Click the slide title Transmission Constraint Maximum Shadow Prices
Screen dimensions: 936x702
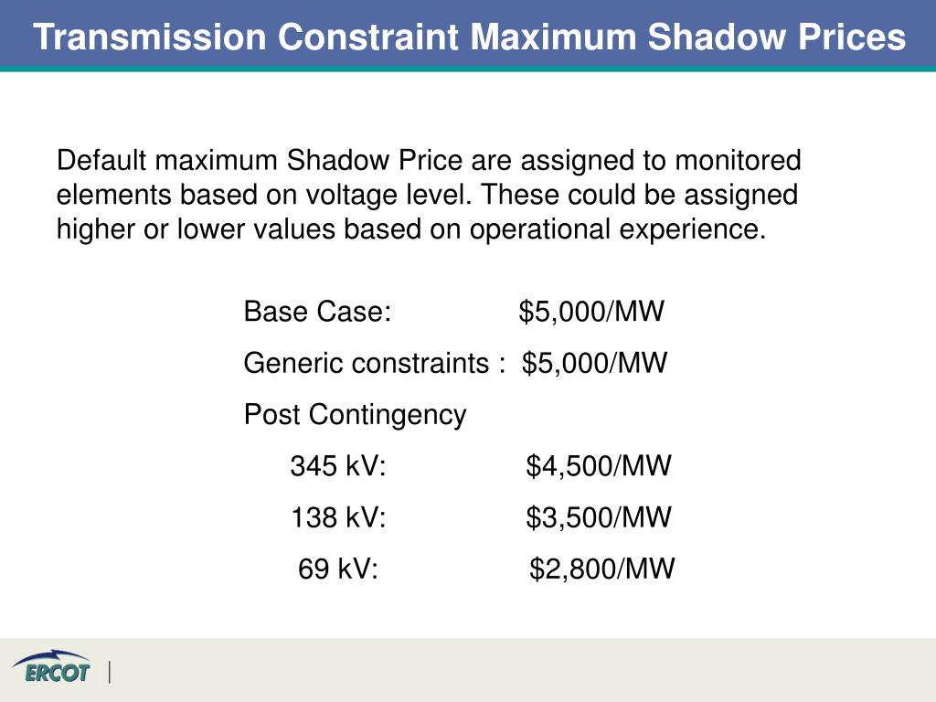[469, 37]
